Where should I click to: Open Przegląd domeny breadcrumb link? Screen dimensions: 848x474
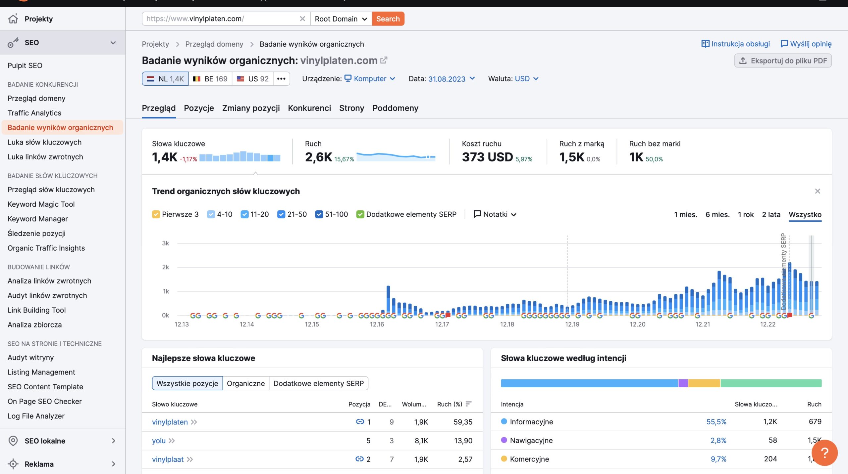click(214, 44)
